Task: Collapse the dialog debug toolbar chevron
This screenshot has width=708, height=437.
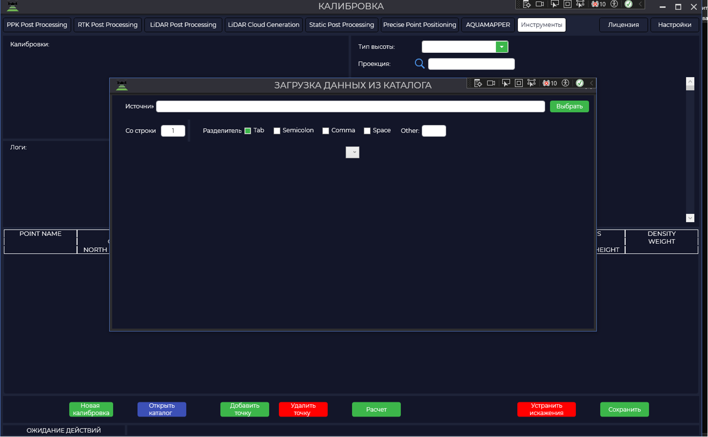Action: (591, 83)
